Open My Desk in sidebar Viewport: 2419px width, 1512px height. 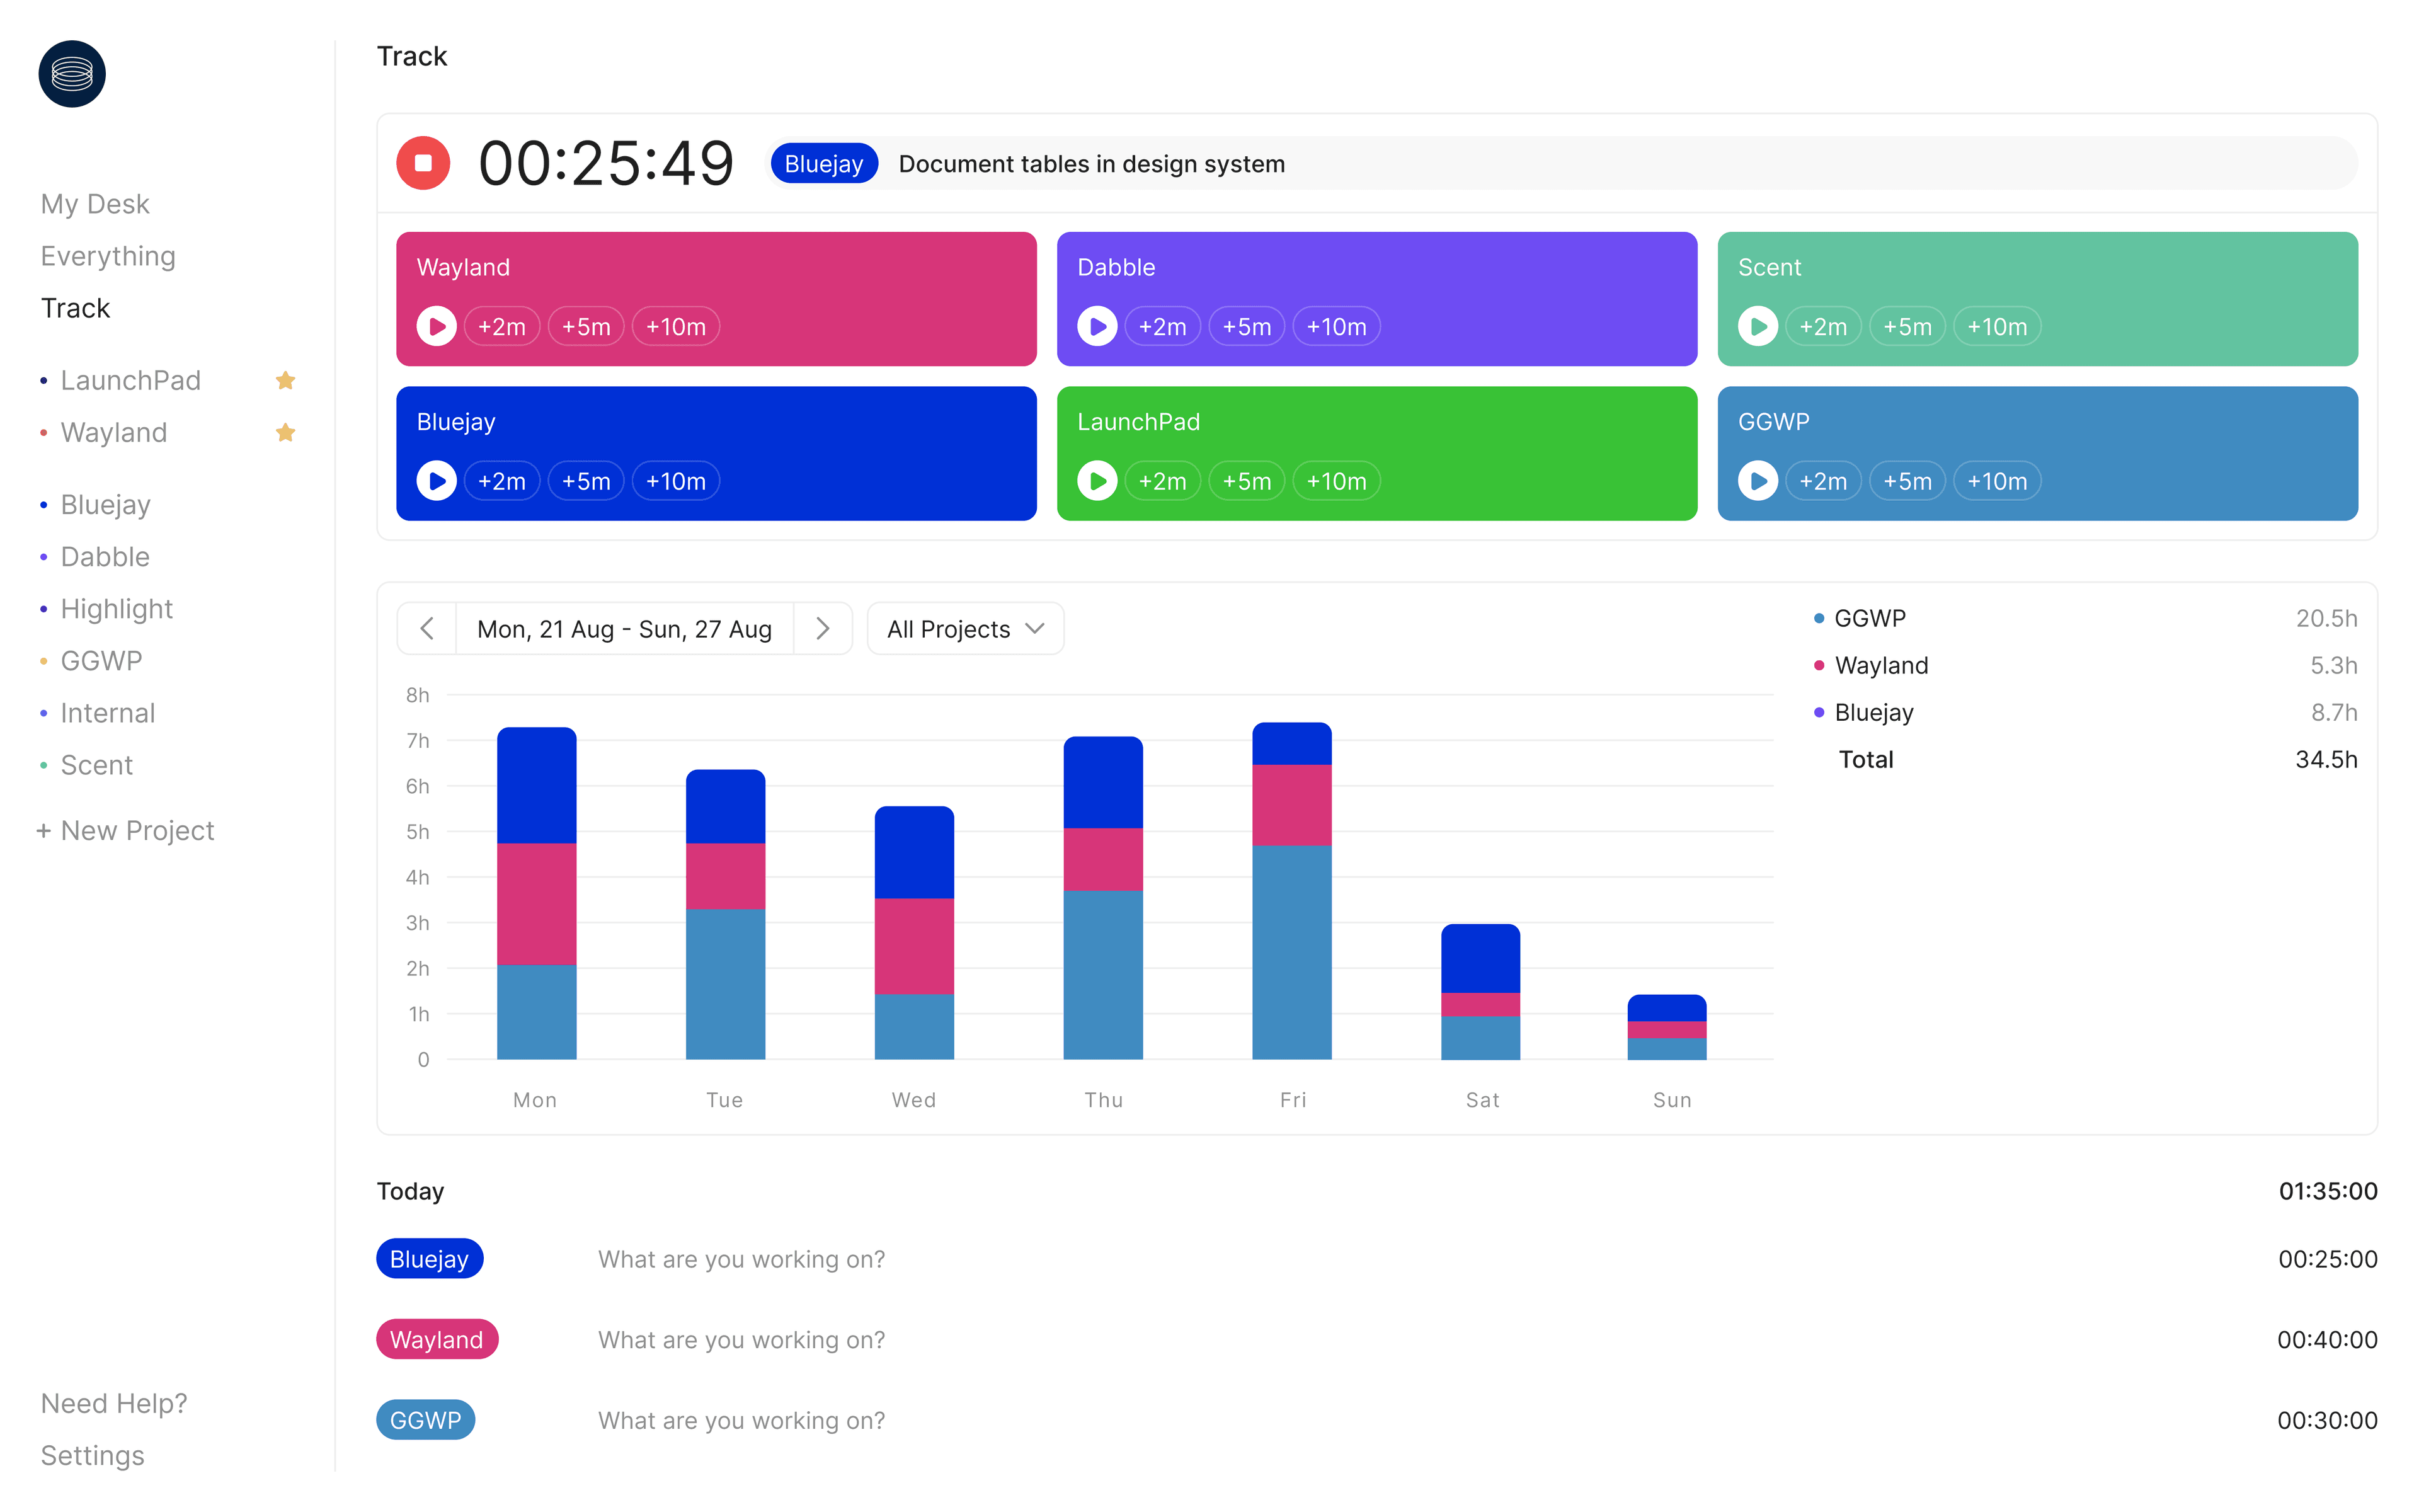(95, 204)
